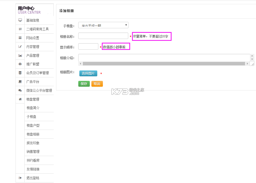Click the left scroll arrow of 相册介绍

pyautogui.click(x=80, y=63)
